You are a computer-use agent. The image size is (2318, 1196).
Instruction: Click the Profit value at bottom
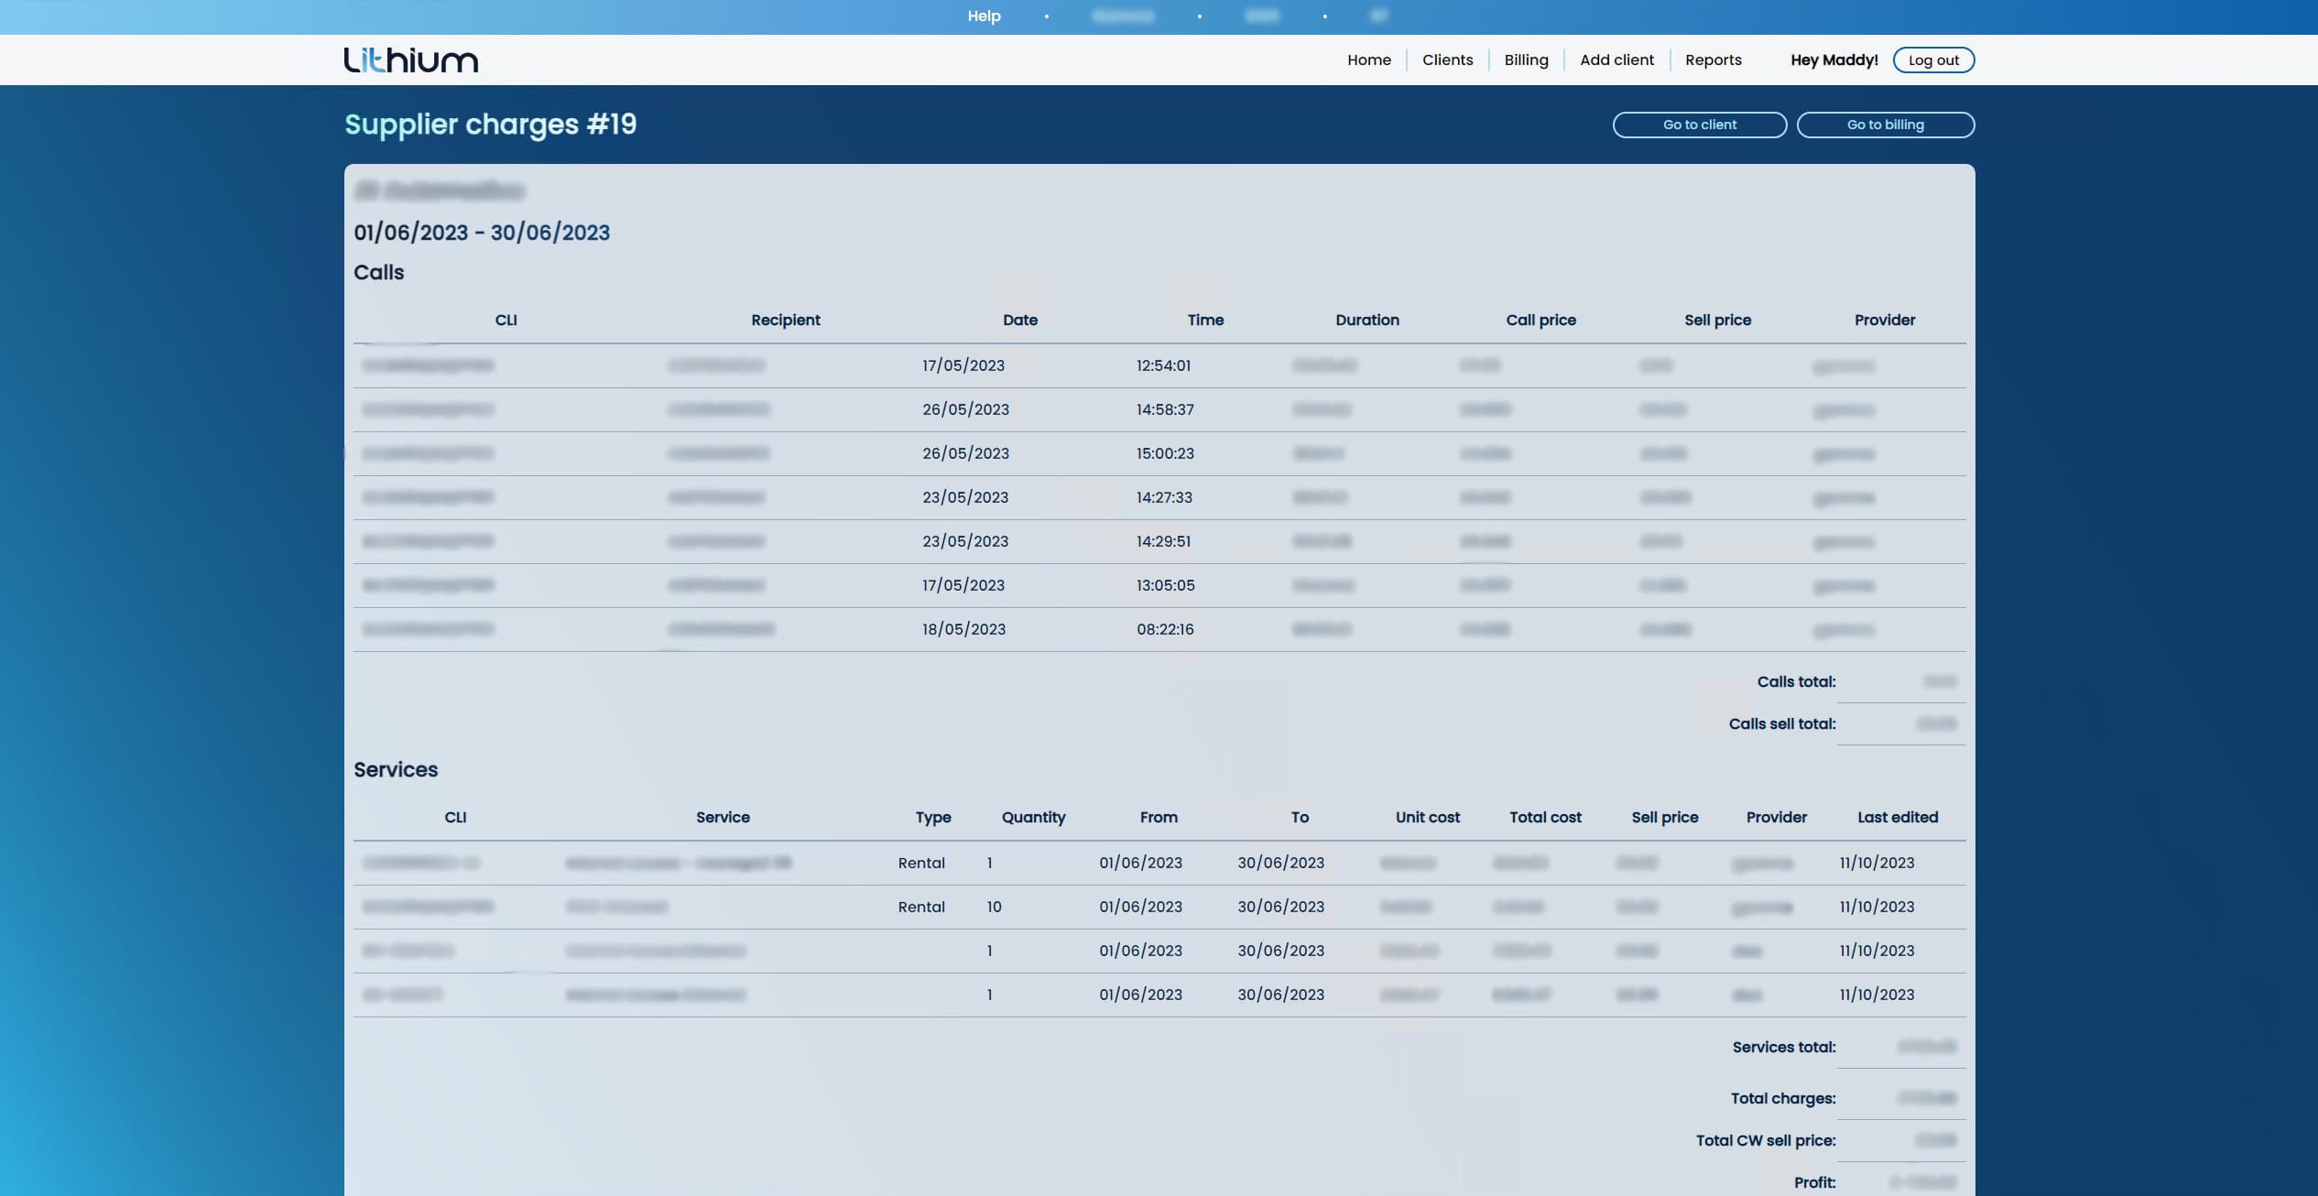pyautogui.click(x=1923, y=1181)
